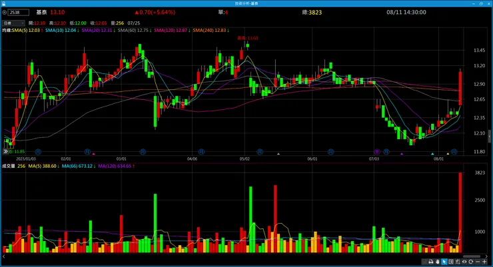
Task: Click the cyan triangle marker before 08/01
Action: 432,154
